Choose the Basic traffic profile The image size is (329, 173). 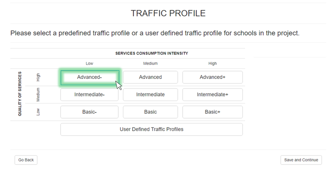[x=150, y=112]
